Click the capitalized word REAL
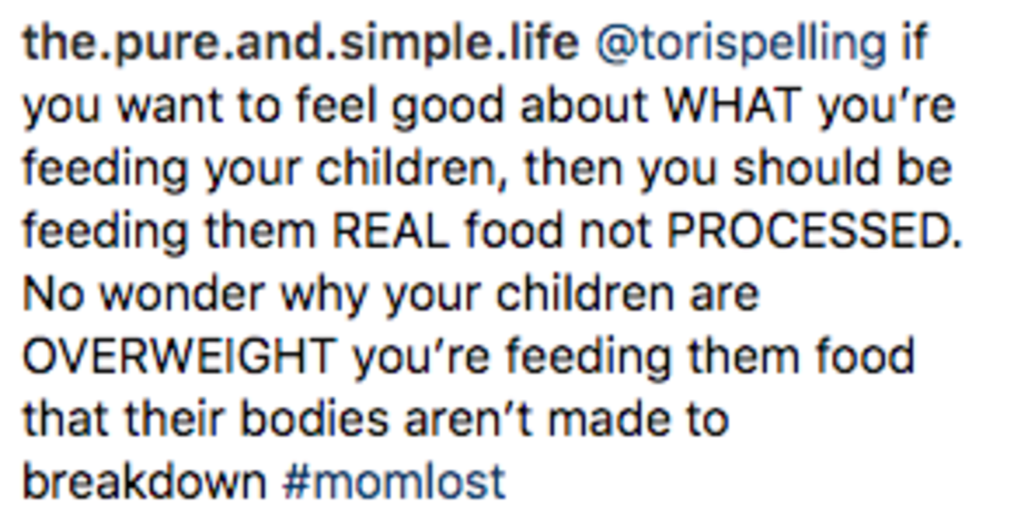1021x523 pixels. click(x=390, y=231)
